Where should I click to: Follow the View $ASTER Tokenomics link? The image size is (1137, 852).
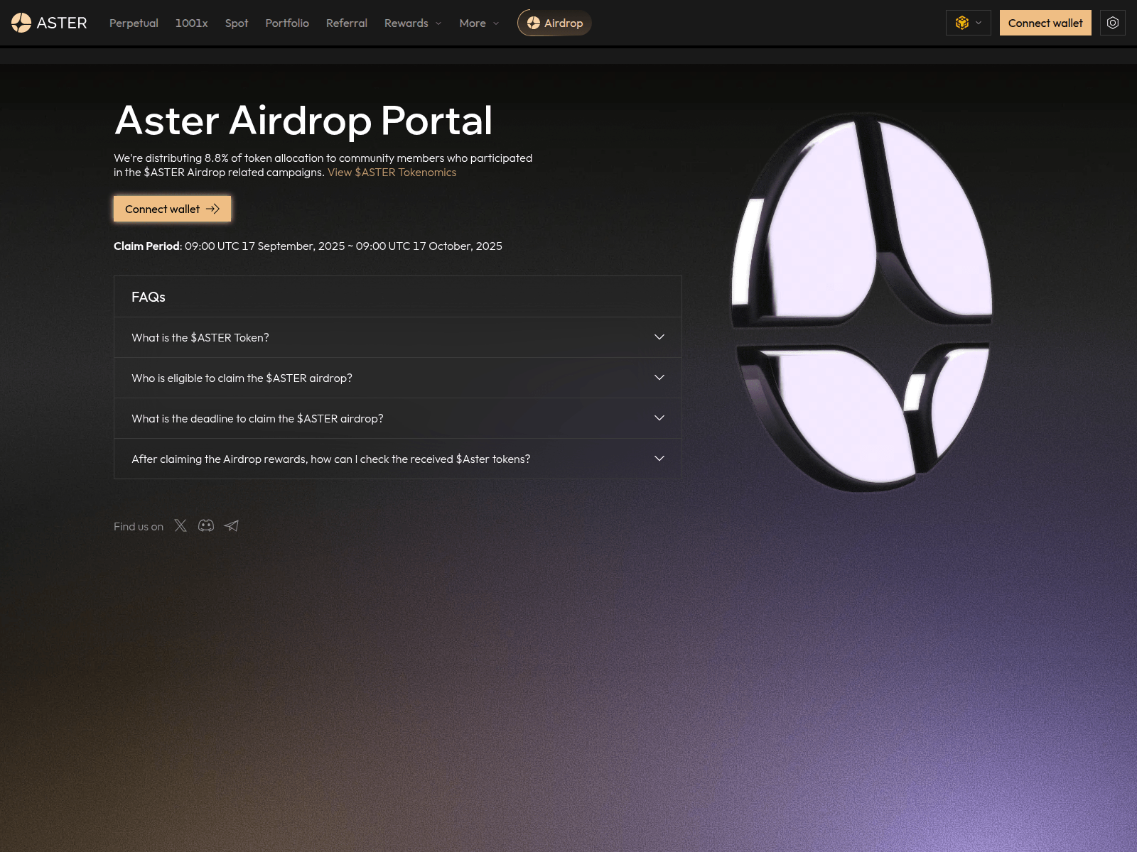click(392, 173)
